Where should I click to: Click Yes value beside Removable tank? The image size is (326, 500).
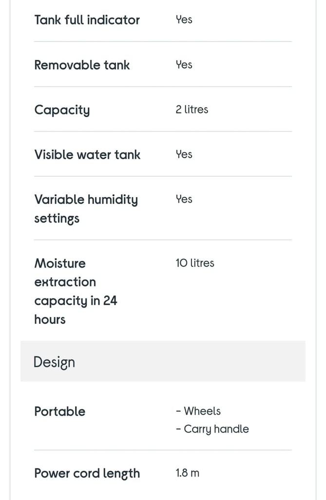(x=184, y=64)
